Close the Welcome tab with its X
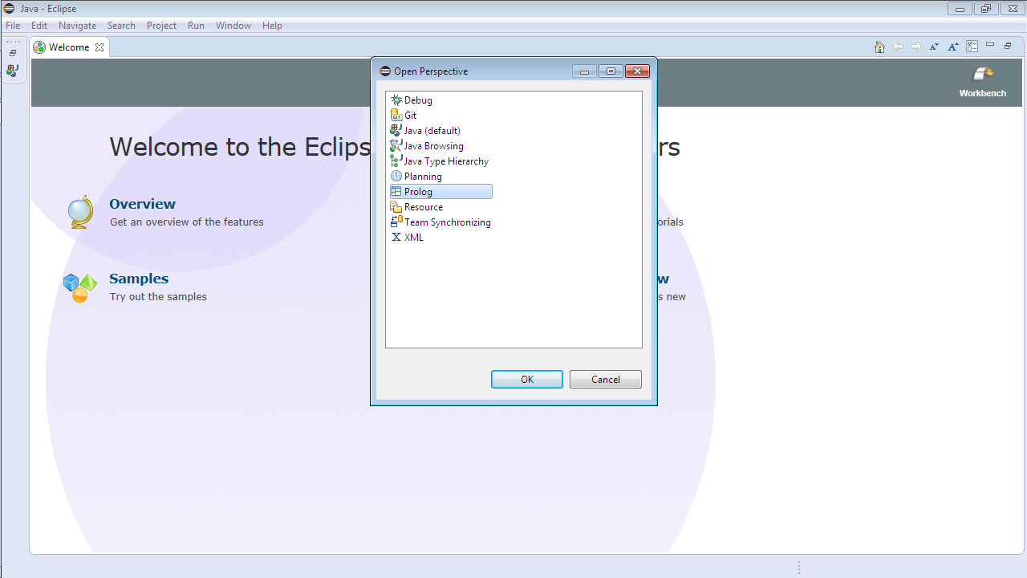The width and height of the screenshot is (1027, 578). coord(99,47)
